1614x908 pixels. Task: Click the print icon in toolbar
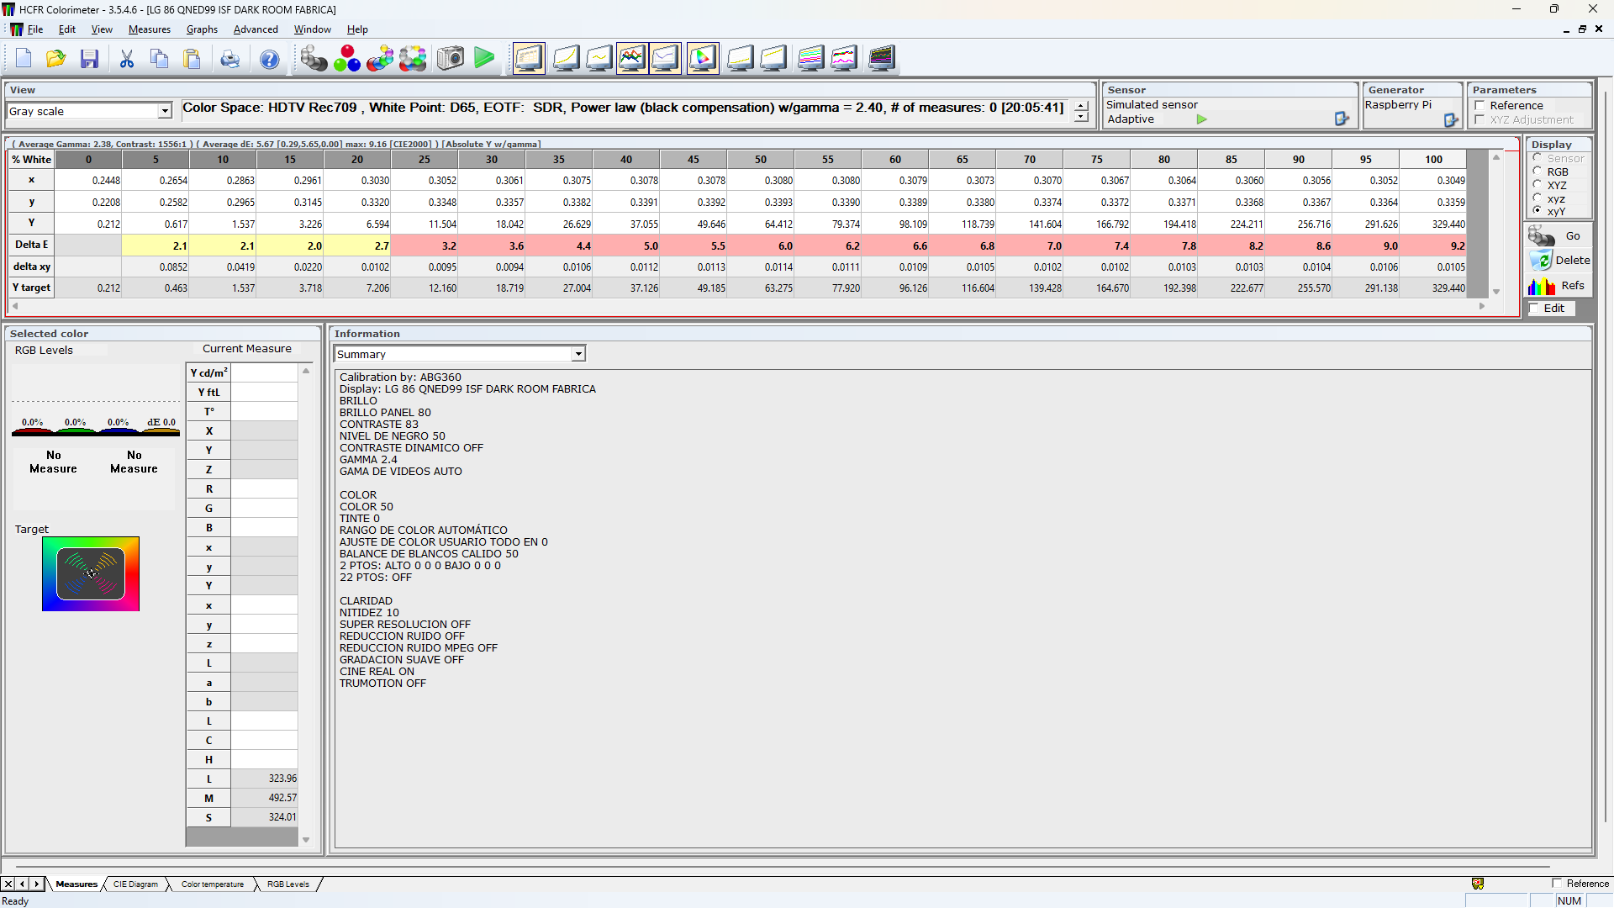[229, 59]
